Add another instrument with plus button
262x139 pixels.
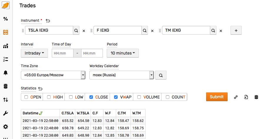click(236, 30)
